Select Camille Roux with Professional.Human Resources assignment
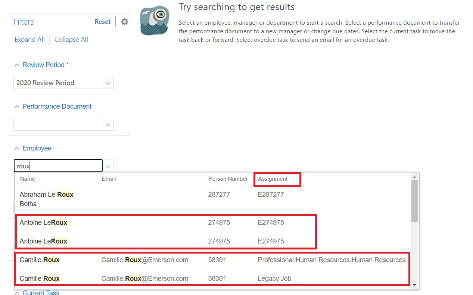Image resolution: width=473 pixels, height=295 pixels. tap(213, 260)
